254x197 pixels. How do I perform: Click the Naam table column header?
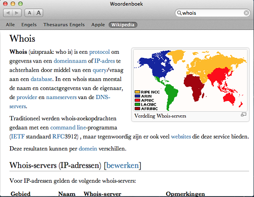pyautogui.click(x=67, y=194)
